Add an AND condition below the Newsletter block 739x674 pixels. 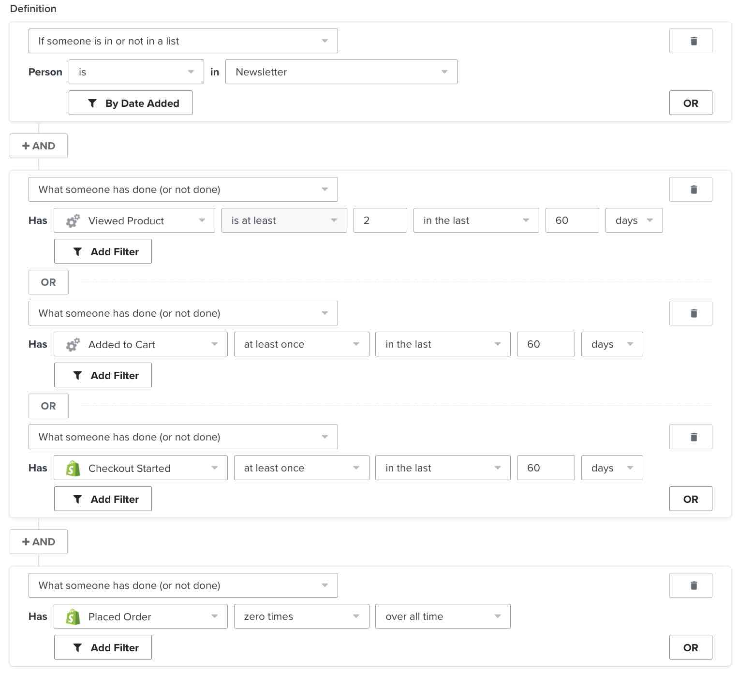click(x=39, y=146)
